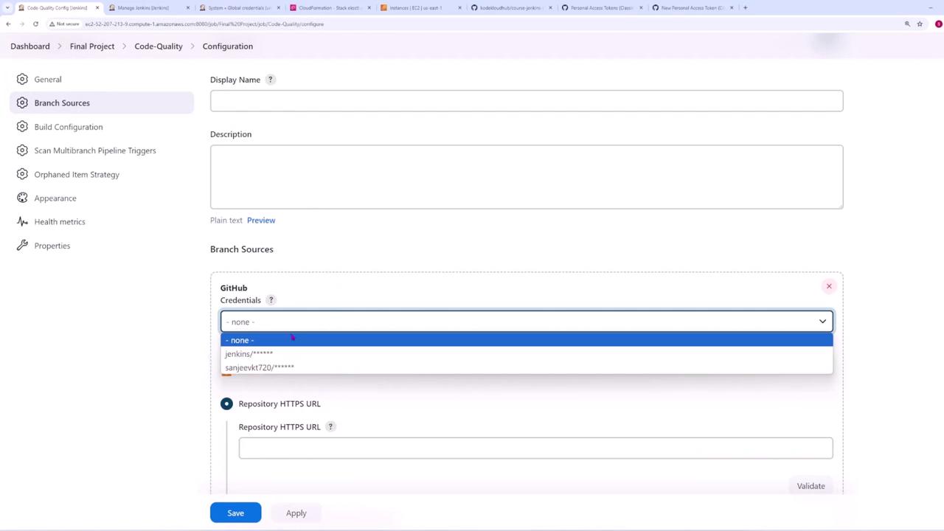Open the browser profile avatar
The height and width of the screenshot is (531, 944).
click(938, 24)
